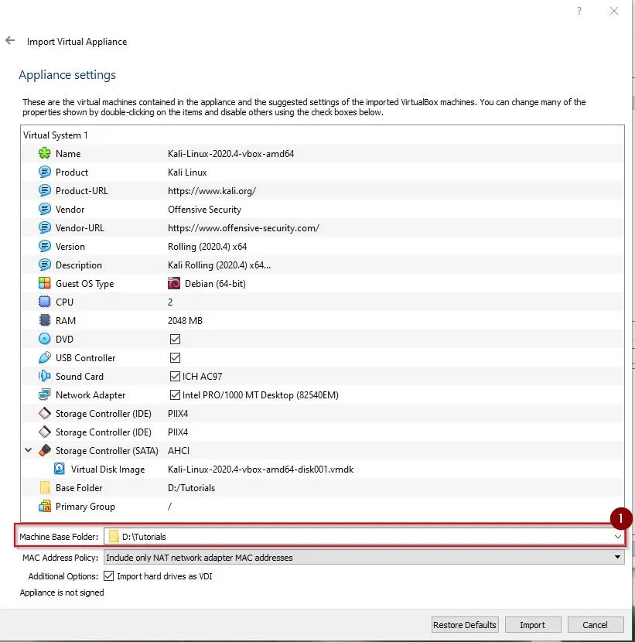
Task: Click the Virtual Disk Image label
Action: pyautogui.click(x=108, y=470)
